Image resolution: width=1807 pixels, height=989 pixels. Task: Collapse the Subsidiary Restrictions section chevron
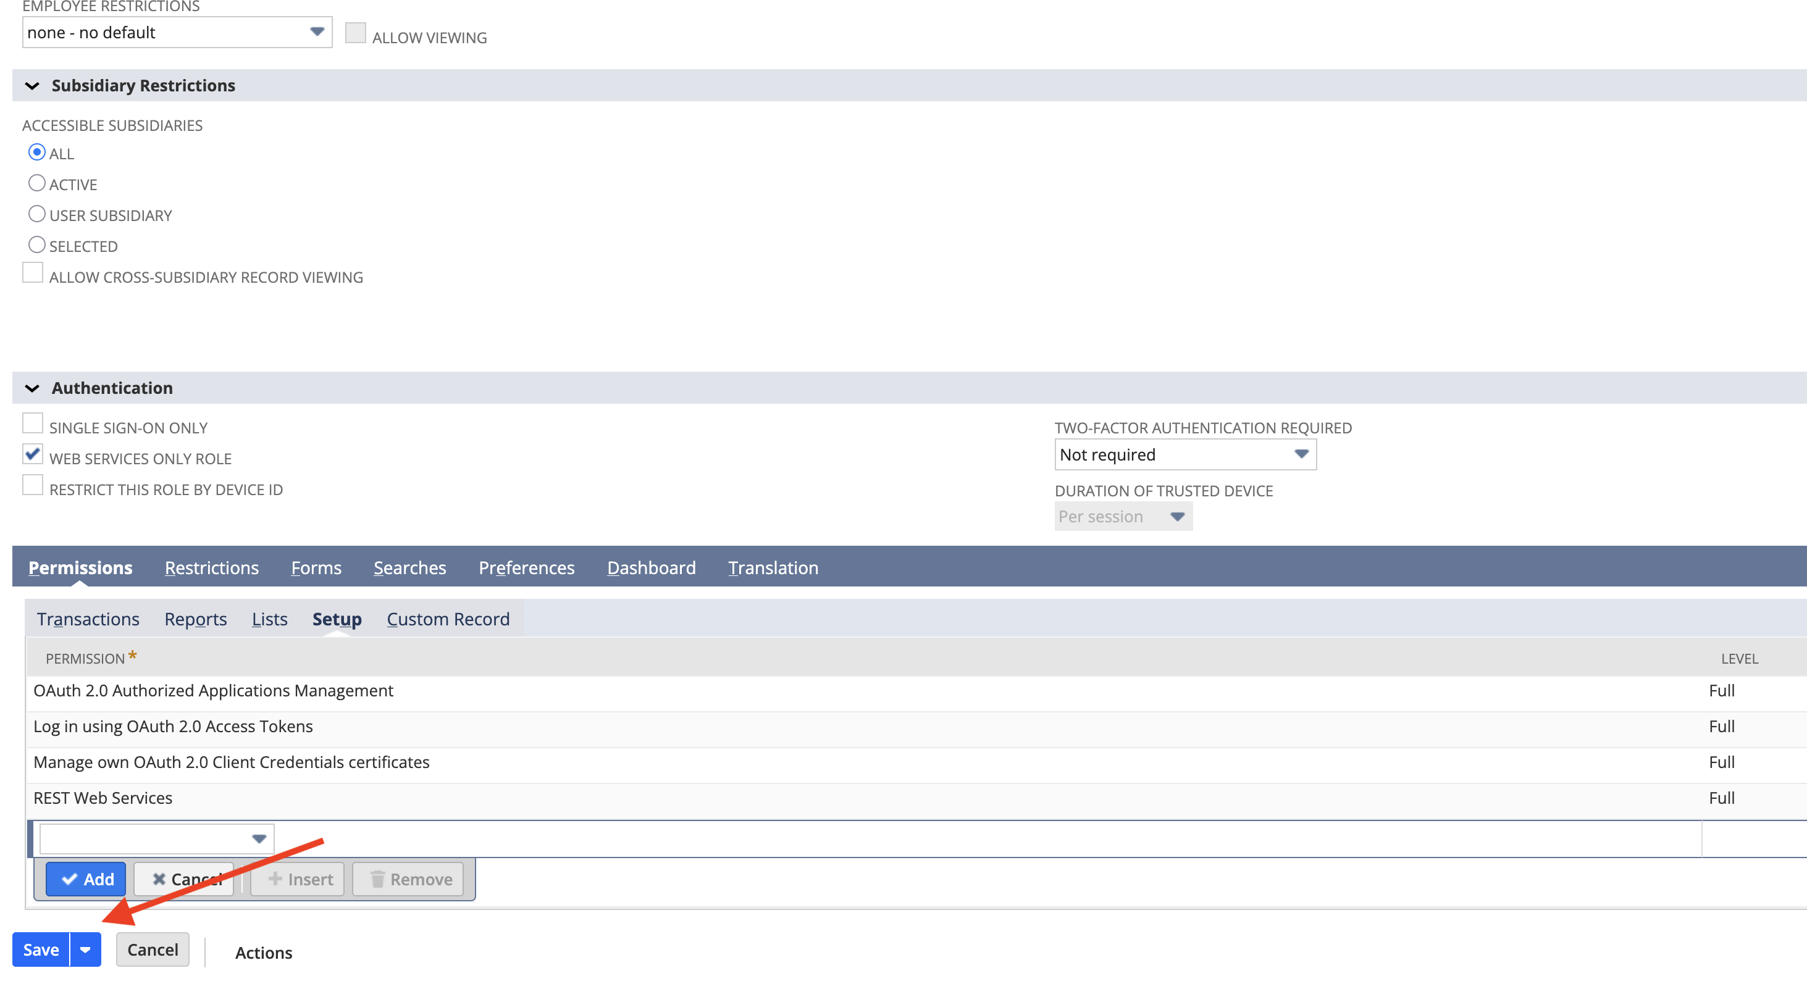click(32, 86)
